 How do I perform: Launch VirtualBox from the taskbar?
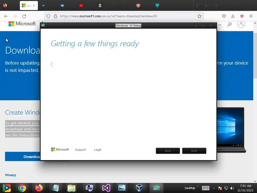tap(139, 188)
